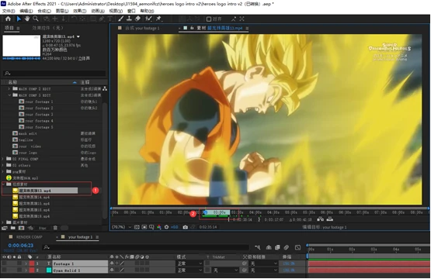Click the Graph Editor icon in the timeline

[297, 247]
